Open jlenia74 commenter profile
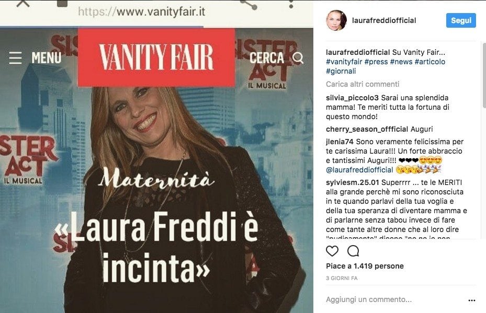The height and width of the screenshot is (313, 486). 340,142
